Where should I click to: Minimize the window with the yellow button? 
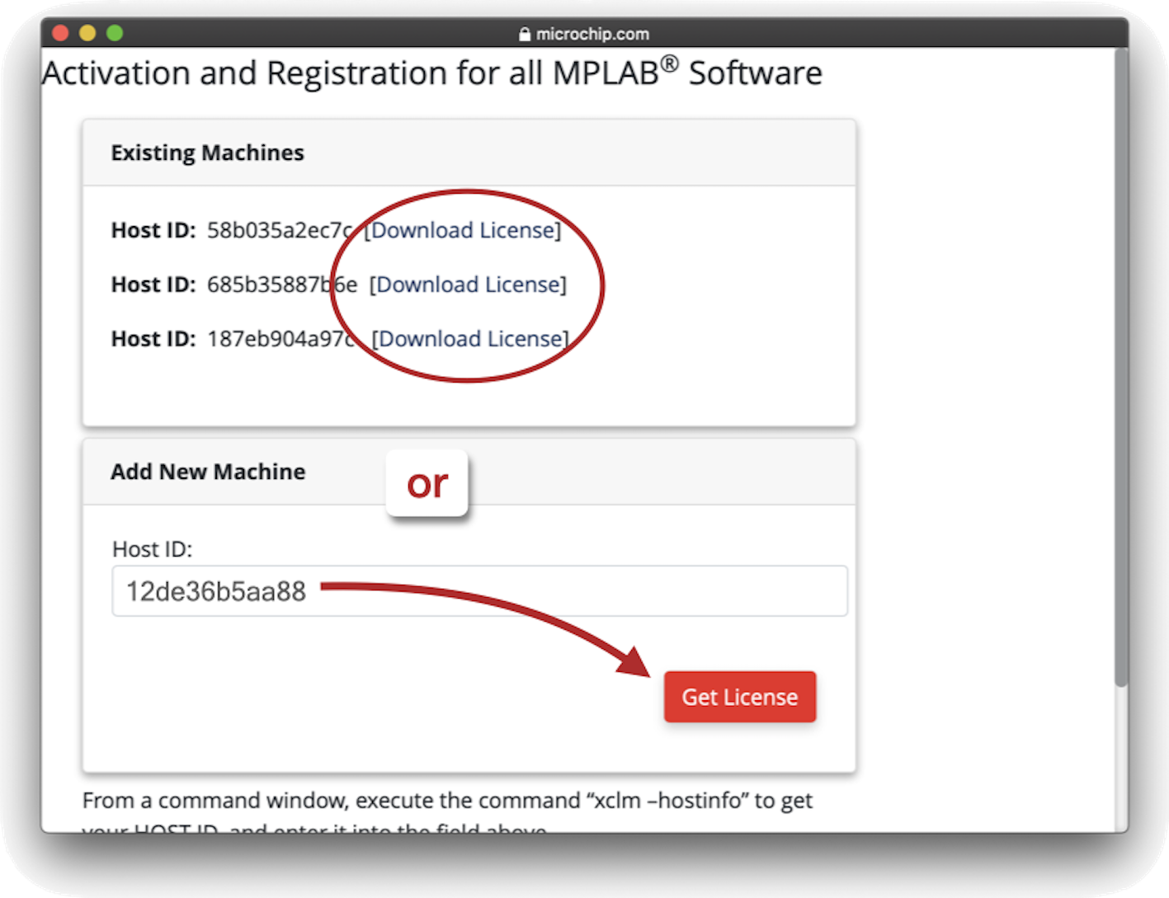pos(87,33)
